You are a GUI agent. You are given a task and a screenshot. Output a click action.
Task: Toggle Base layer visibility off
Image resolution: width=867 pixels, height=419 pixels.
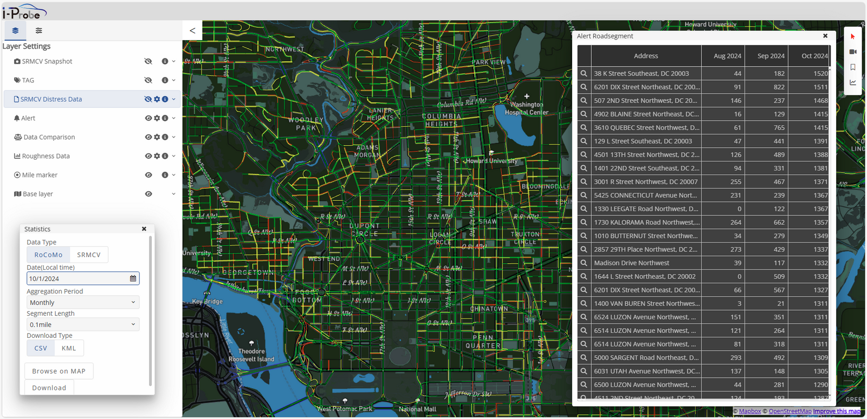(x=148, y=194)
